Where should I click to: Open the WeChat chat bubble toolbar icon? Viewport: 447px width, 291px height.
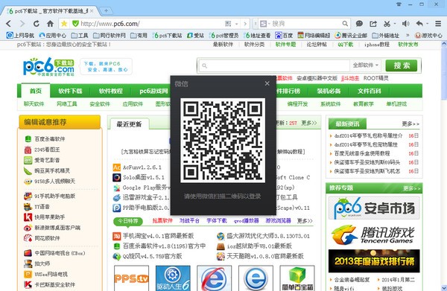coord(360,24)
